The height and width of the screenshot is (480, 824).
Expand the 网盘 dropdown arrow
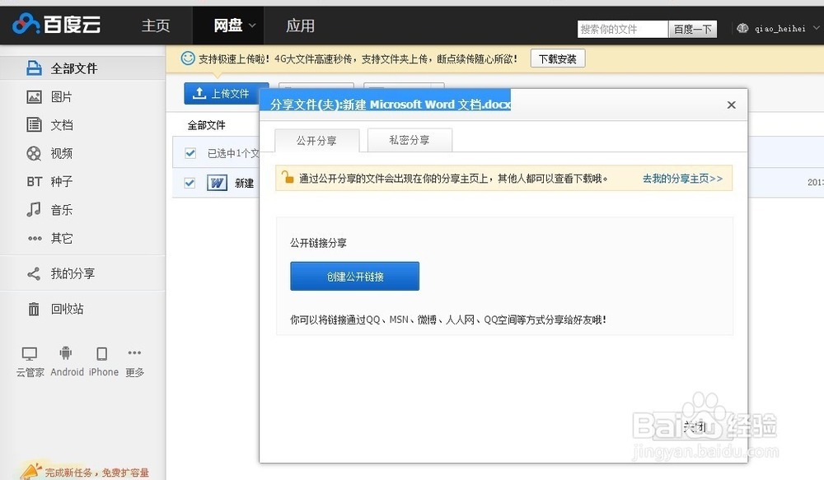[x=252, y=26]
